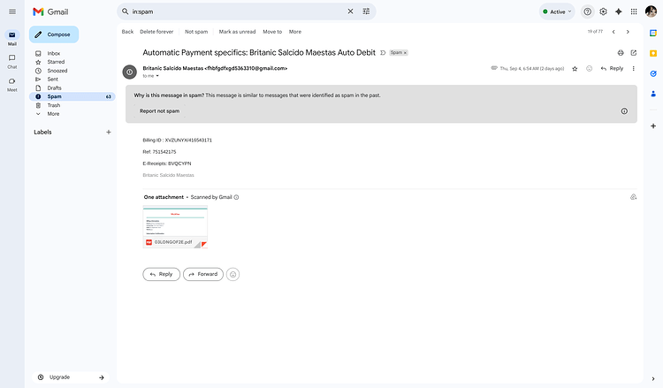The image size is (663, 388).
Task: Open the Gemini sparkle icon
Action: click(618, 11)
